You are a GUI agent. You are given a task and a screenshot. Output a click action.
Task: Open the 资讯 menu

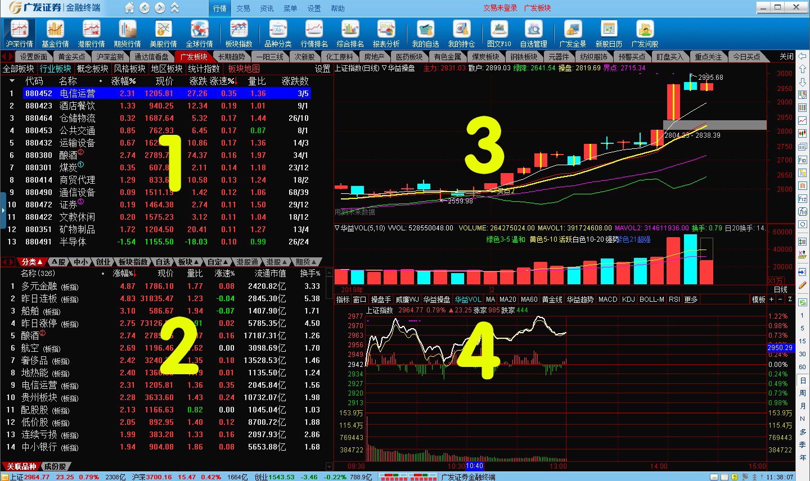click(267, 8)
